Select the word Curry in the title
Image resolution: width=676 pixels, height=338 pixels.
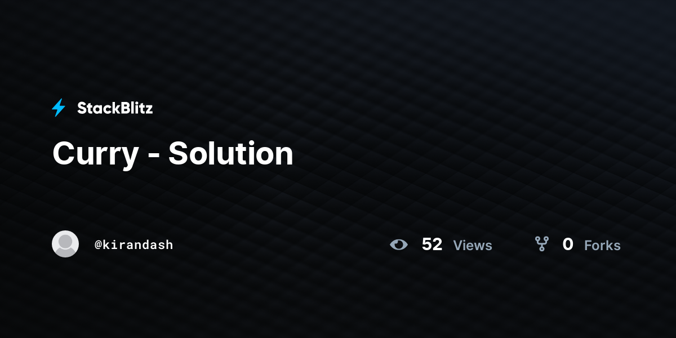(x=95, y=154)
